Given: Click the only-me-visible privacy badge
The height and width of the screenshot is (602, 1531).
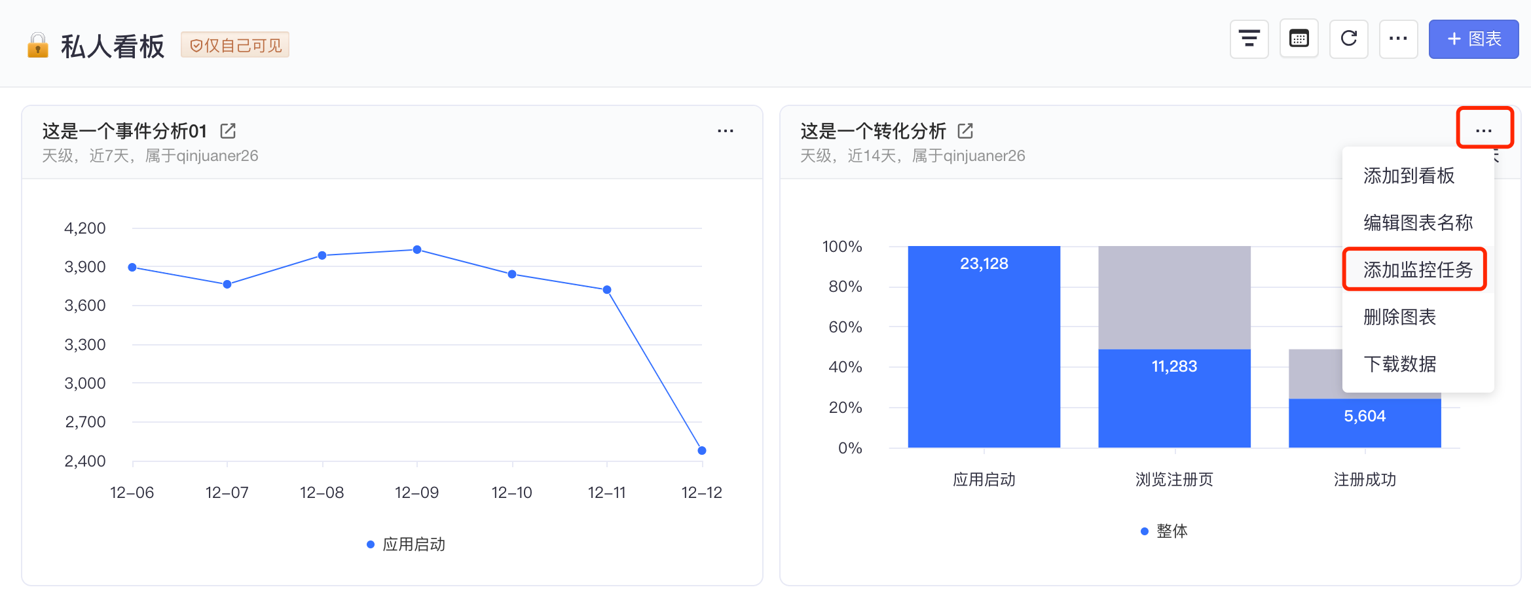Looking at the screenshot, I should coord(235,45).
